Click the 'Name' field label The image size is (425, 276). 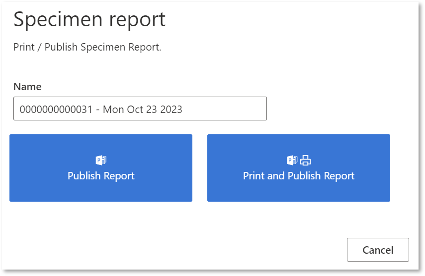[x=27, y=87]
